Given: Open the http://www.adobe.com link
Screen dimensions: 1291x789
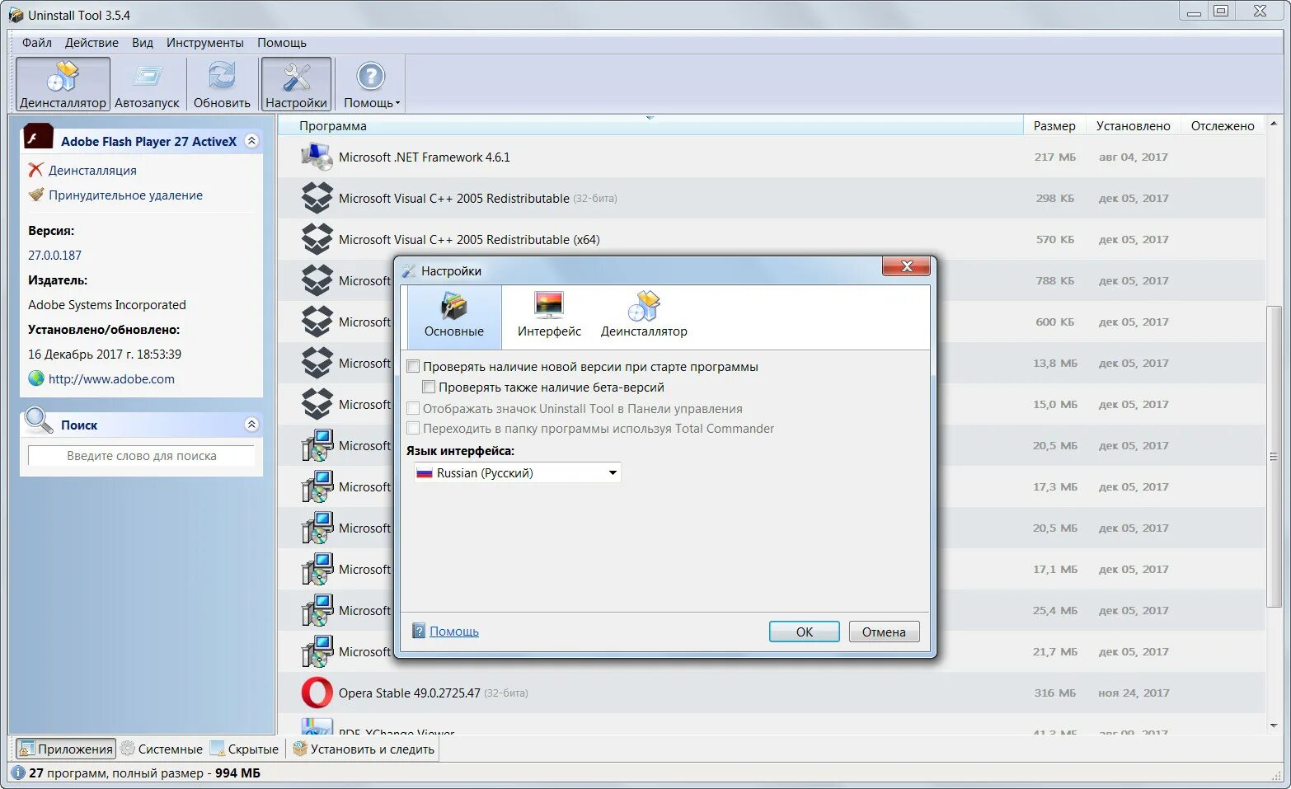Looking at the screenshot, I should pyautogui.click(x=111, y=378).
